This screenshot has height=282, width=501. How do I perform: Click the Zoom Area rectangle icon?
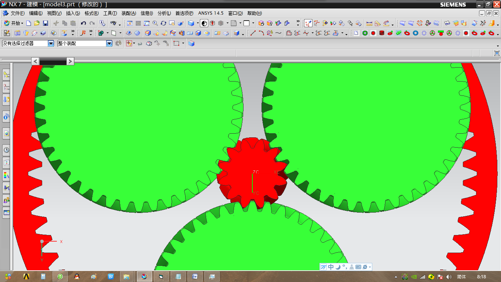coord(147,23)
